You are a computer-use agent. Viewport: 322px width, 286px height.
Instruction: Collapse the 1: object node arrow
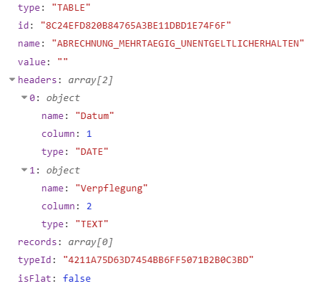coord(24,170)
